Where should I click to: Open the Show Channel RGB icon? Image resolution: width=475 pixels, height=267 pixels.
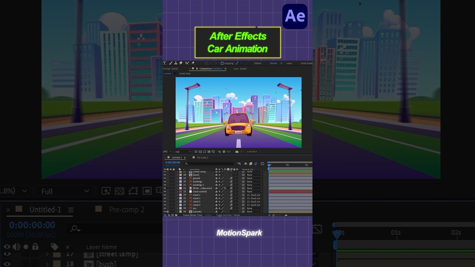click(220, 152)
